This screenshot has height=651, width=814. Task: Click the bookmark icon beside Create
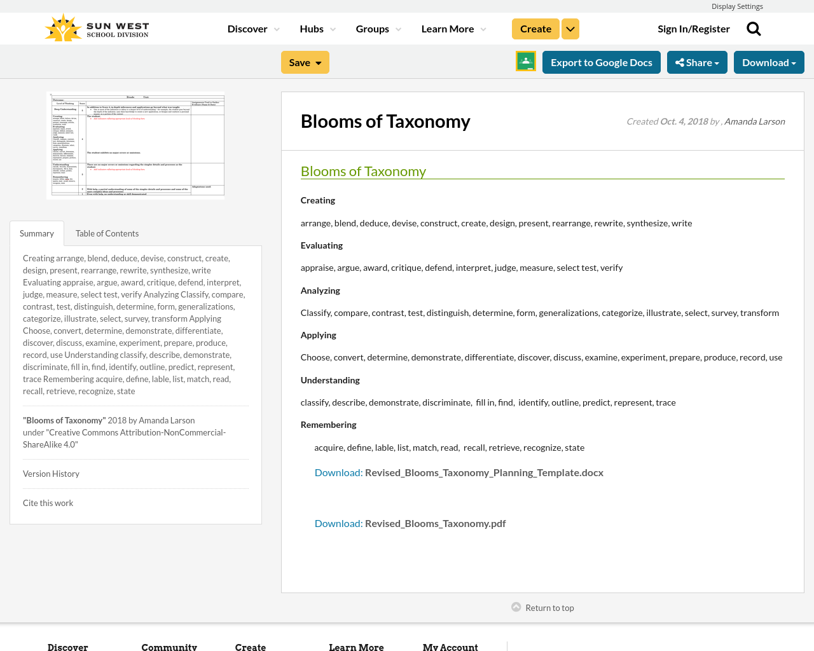(570, 28)
